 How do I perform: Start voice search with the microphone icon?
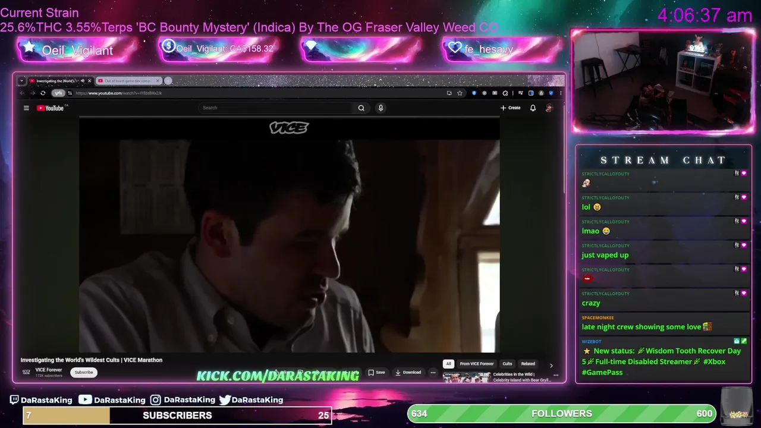pos(380,108)
